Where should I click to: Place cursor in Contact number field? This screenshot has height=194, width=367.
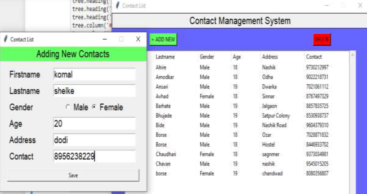pyautogui.click(x=94, y=156)
